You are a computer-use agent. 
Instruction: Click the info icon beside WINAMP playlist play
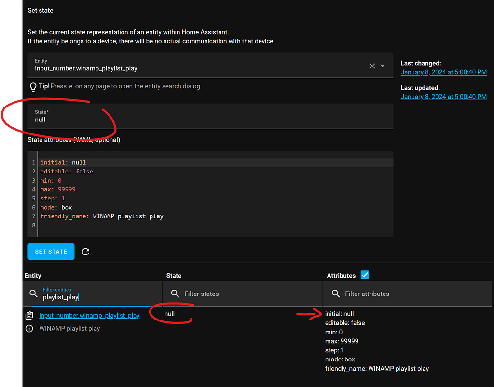tap(29, 329)
